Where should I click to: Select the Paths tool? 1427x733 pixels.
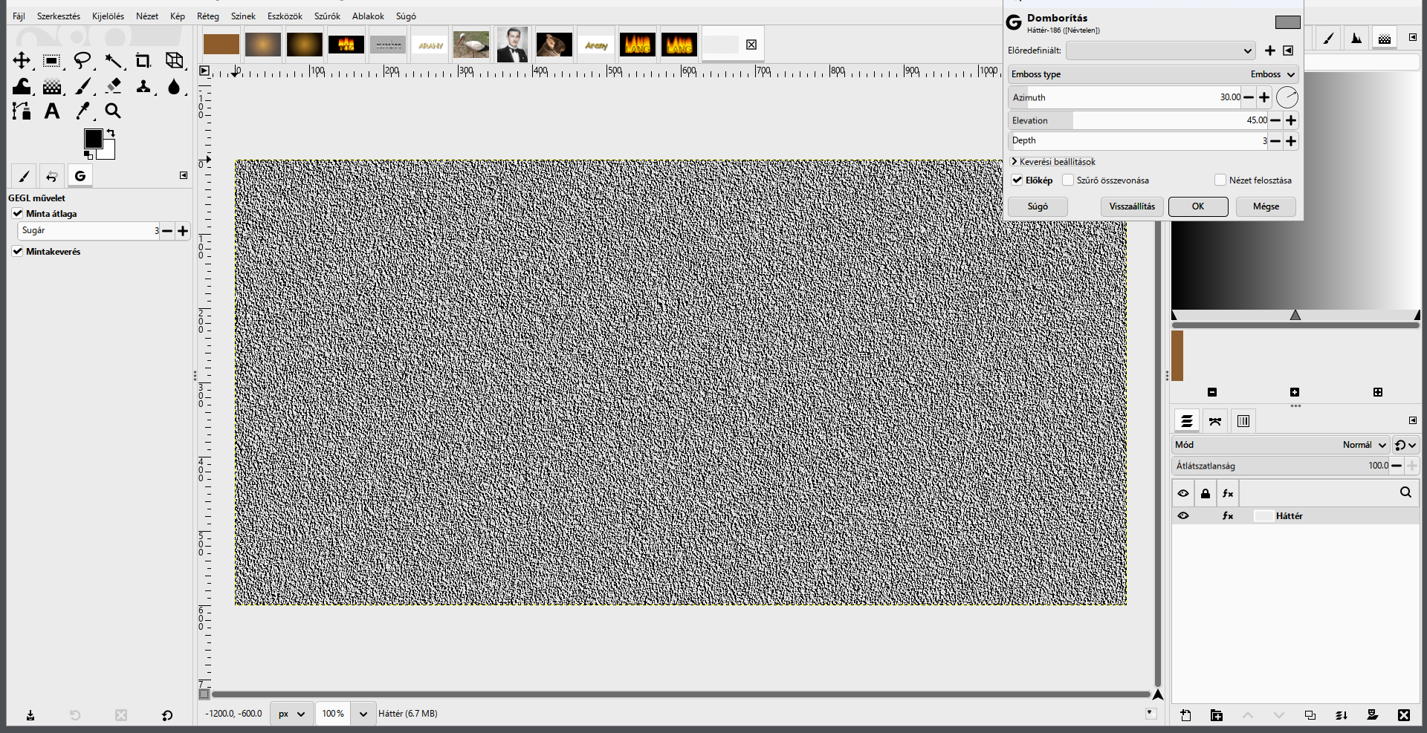(x=22, y=111)
